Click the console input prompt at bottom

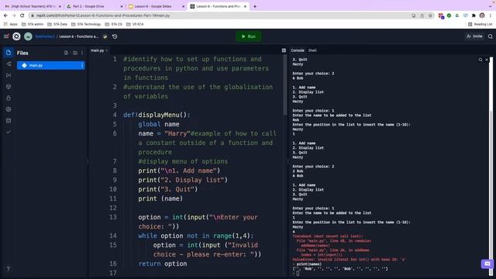(298, 274)
